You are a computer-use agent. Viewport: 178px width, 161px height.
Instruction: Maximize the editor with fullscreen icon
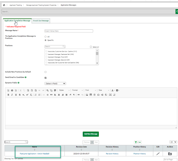click(x=110, y=95)
